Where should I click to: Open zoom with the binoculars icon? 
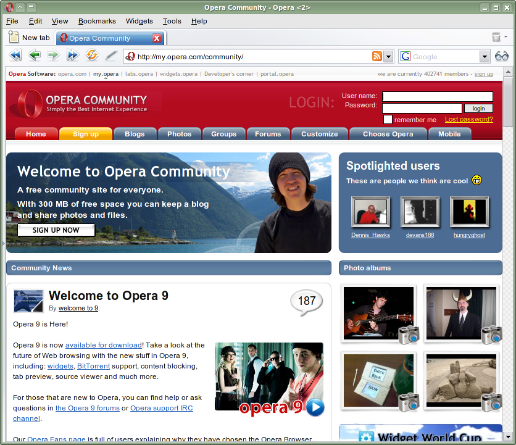tap(501, 56)
